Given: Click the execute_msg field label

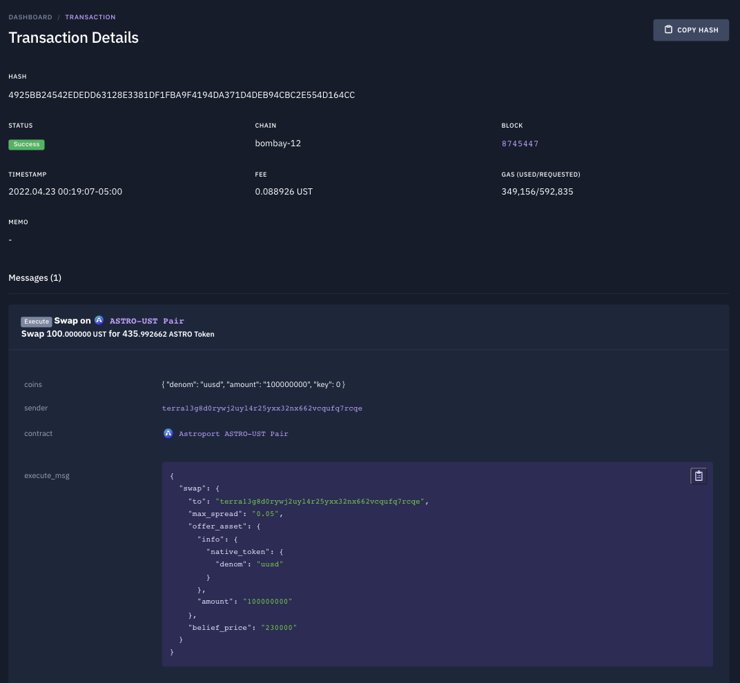Looking at the screenshot, I should [47, 475].
